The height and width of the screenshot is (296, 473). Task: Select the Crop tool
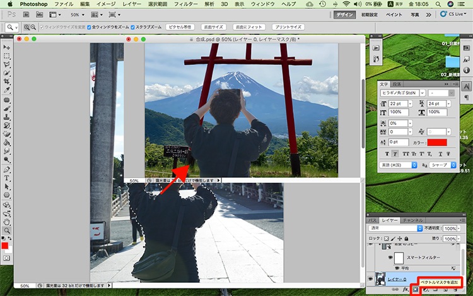coord(7,81)
